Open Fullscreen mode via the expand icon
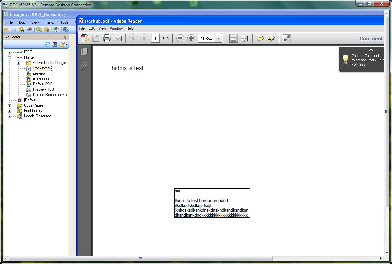392x264 pixels. pyautogui.click(x=287, y=38)
